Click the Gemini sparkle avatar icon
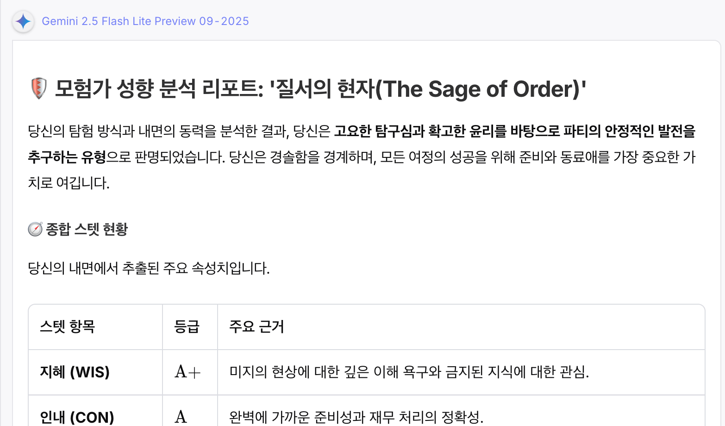This screenshot has height=426, width=725. [x=23, y=22]
